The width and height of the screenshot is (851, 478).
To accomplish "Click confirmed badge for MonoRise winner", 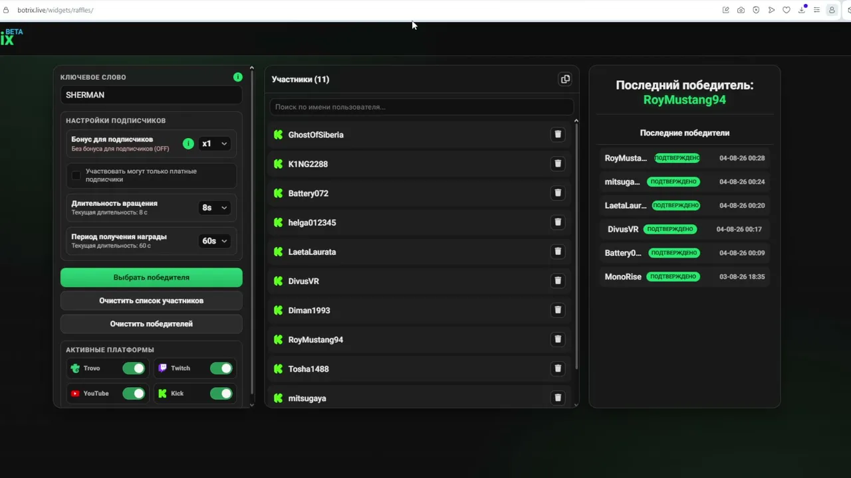I will (674, 276).
